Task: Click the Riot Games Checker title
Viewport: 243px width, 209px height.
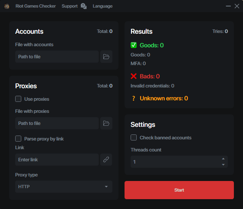Action: [36, 6]
